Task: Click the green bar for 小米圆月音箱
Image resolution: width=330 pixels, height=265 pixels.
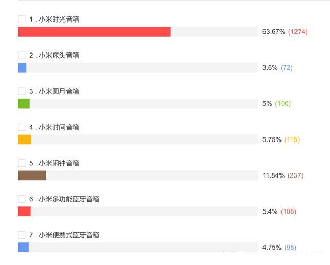Action: [x=24, y=103]
